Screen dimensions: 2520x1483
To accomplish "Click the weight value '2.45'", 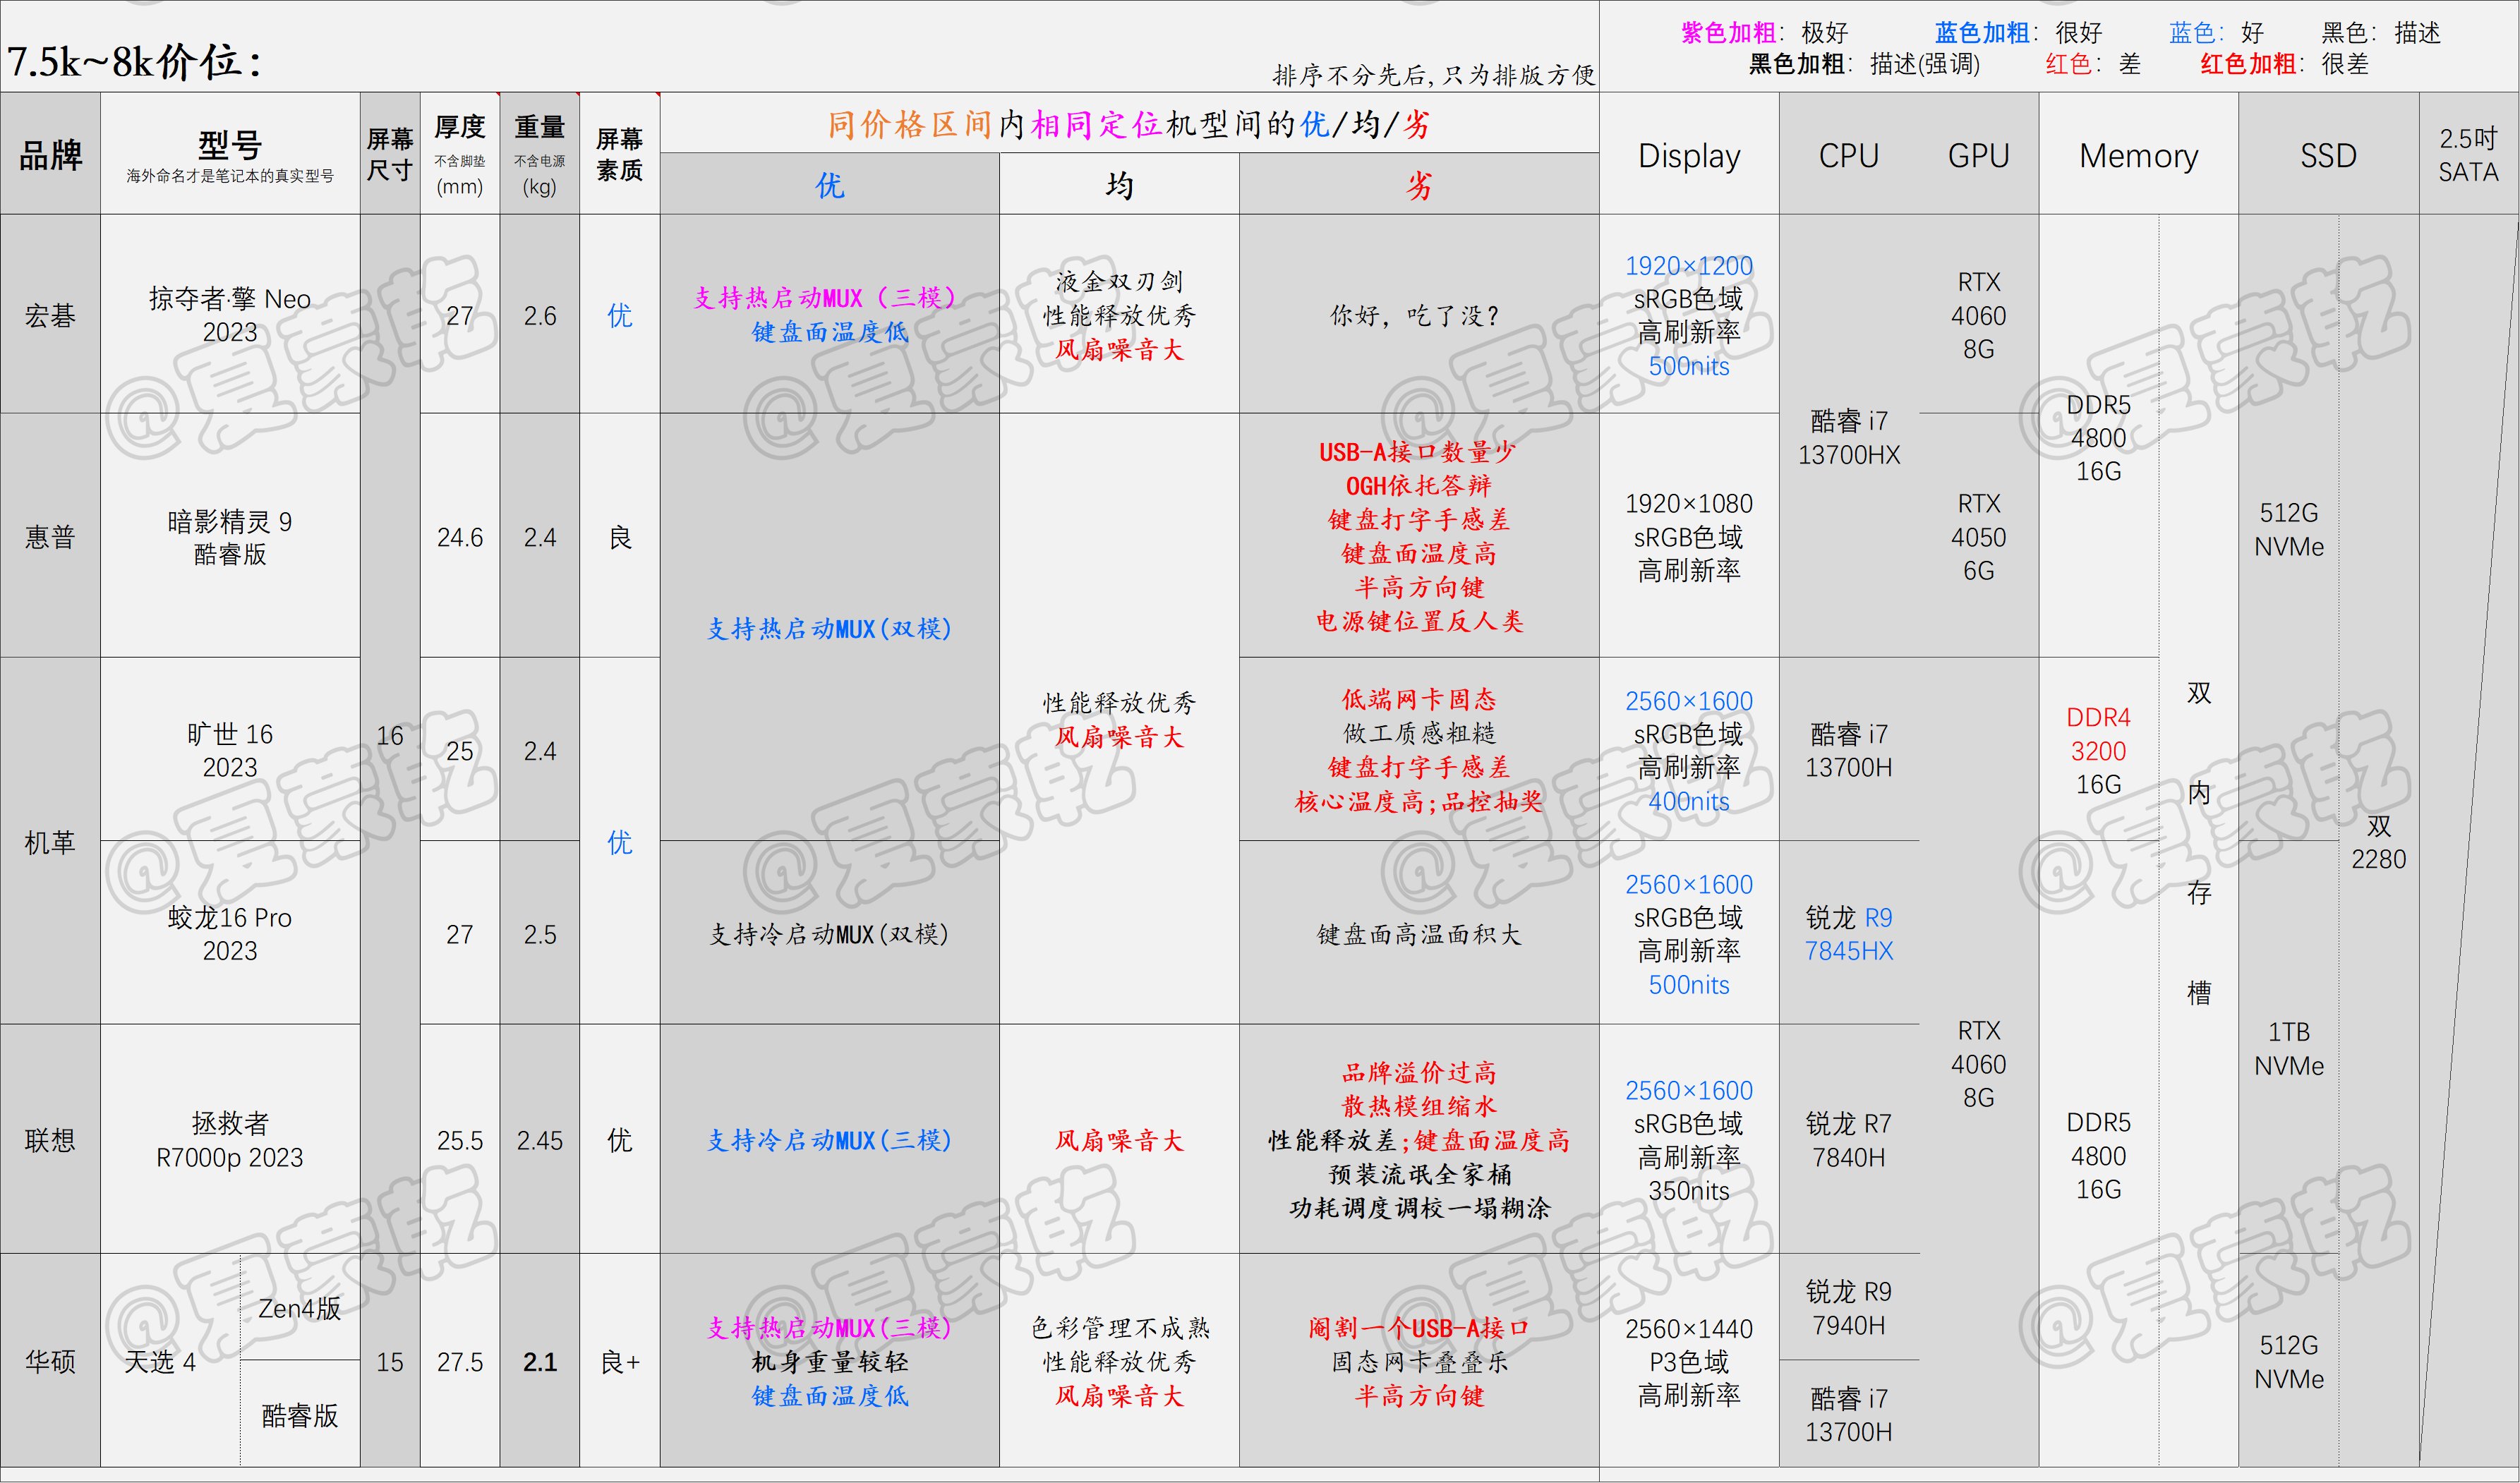I will pos(540,1141).
